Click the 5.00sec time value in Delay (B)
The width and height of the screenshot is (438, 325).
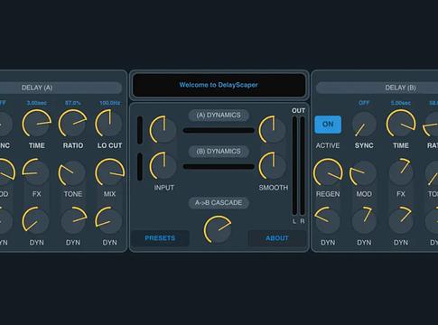click(401, 103)
